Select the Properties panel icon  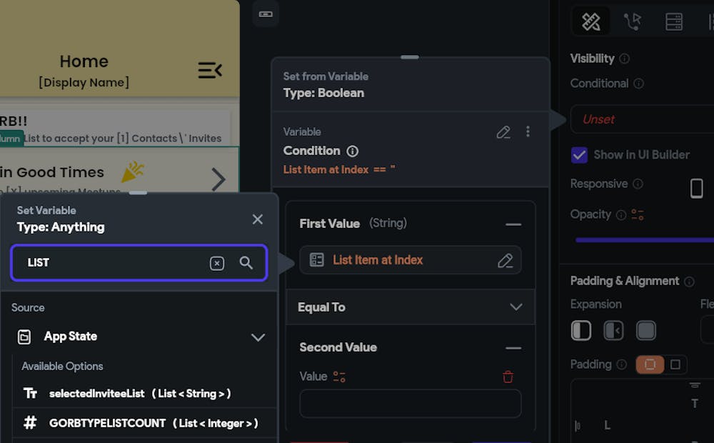(590, 21)
